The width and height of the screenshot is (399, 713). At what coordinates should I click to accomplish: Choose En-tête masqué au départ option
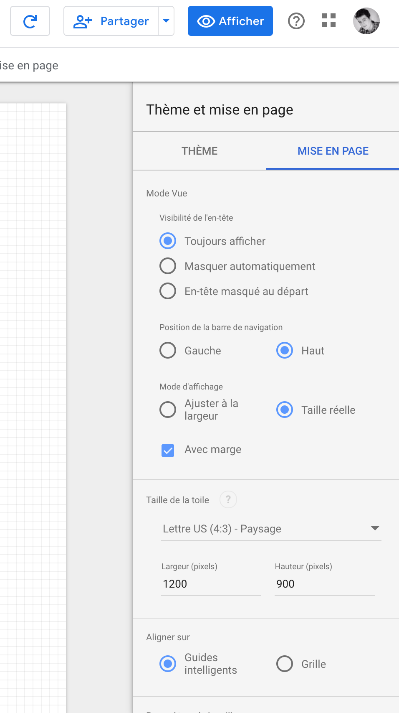point(168,291)
